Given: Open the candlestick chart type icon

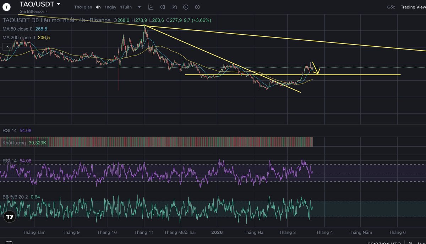Looking at the screenshot, I should [163, 7].
